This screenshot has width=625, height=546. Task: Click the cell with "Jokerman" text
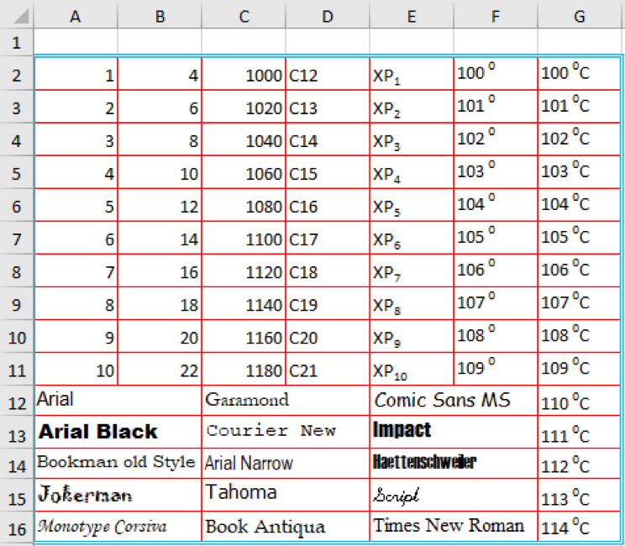click(118, 495)
